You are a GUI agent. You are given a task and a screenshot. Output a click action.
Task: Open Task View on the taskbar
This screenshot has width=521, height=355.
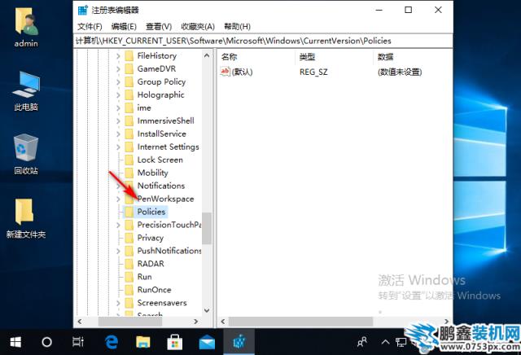coord(78,342)
